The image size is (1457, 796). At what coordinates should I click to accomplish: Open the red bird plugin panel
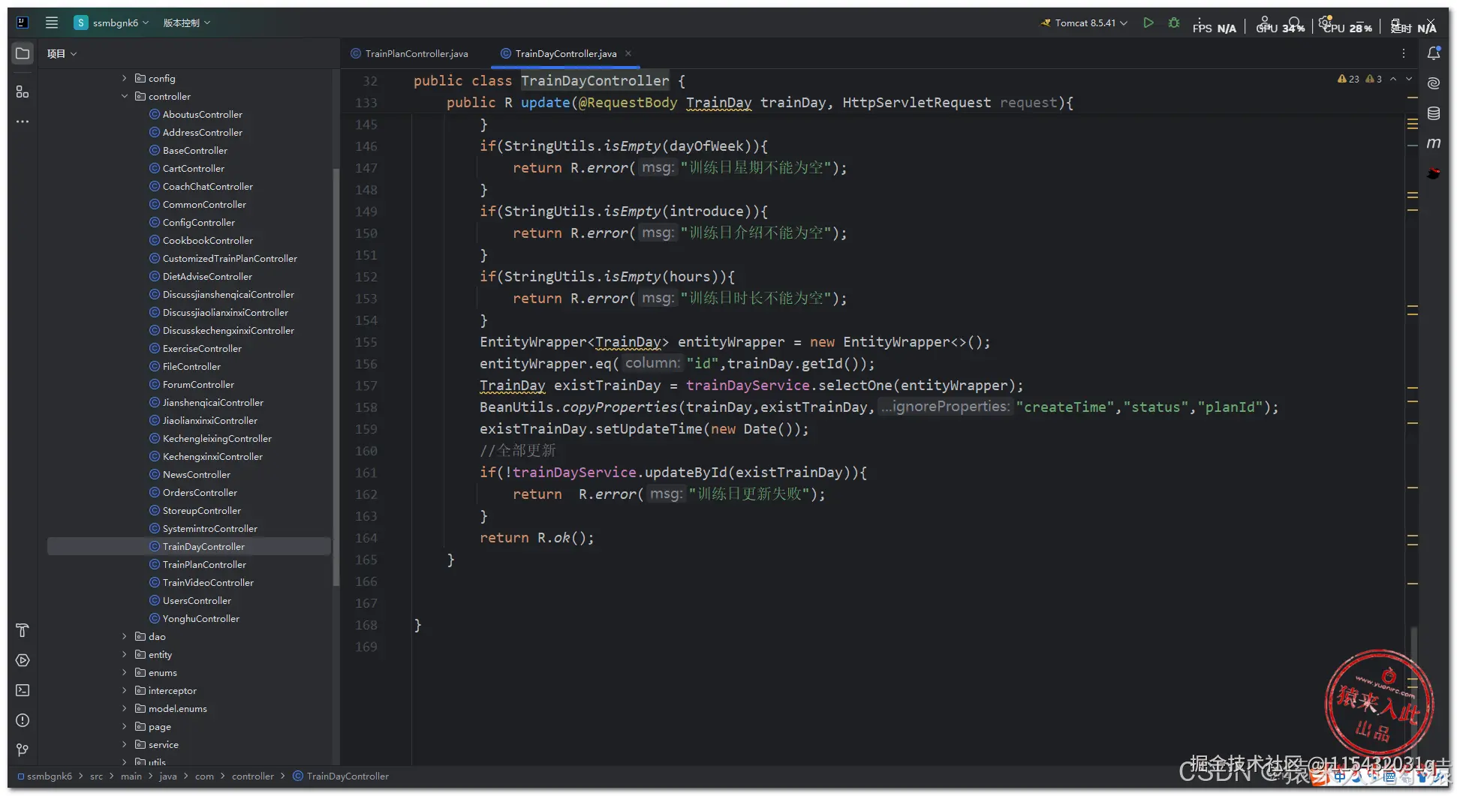(x=1434, y=173)
